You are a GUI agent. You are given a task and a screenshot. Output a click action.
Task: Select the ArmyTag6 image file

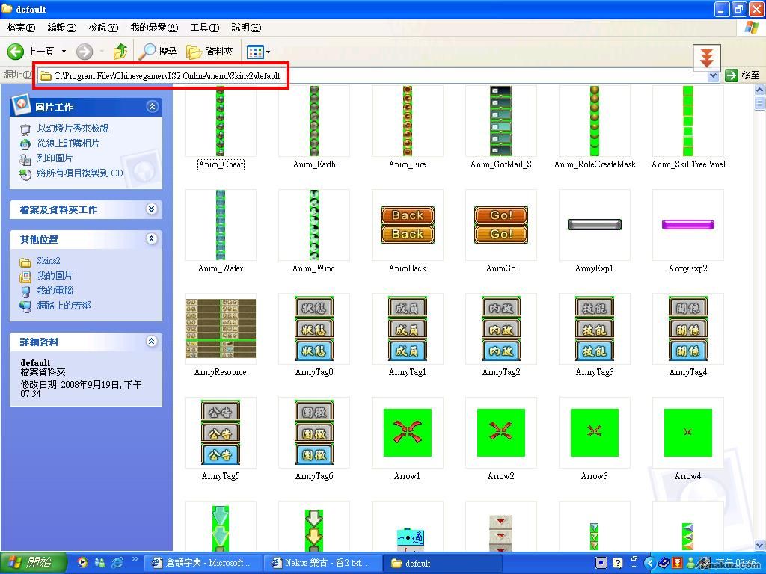pyautogui.click(x=314, y=433)
